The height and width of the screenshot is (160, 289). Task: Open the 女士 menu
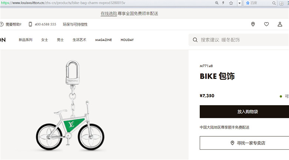coord(44,40)
